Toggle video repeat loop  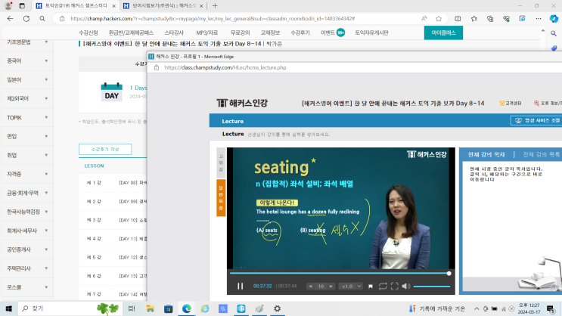[x=383, y=286]
